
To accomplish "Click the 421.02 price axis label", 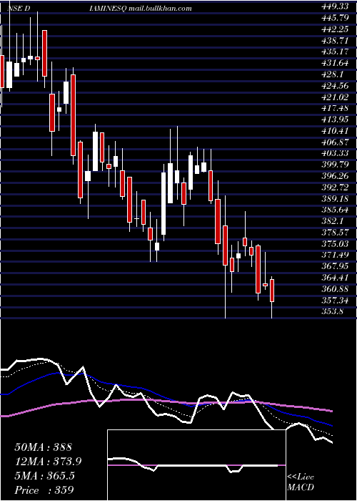I will tap(336, 97).
